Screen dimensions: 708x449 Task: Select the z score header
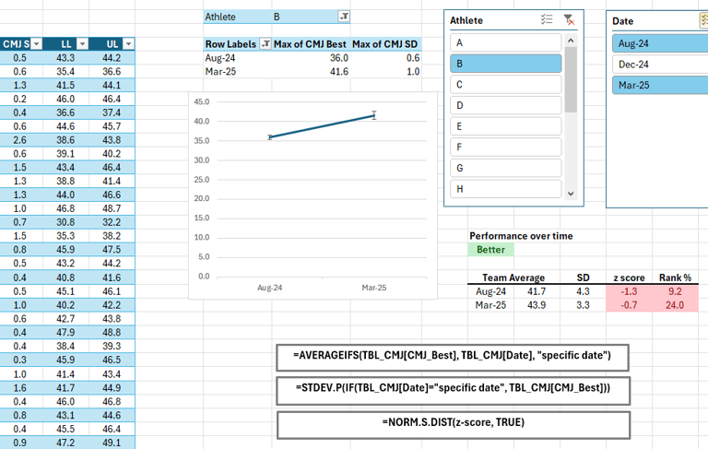pos(629,278)
